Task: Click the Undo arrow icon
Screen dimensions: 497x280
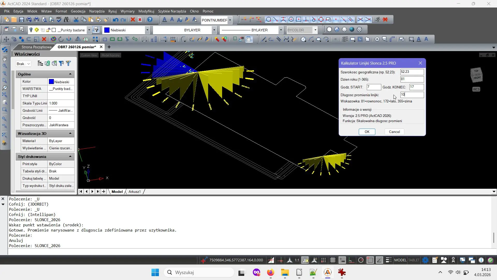Action: (115, 20)
